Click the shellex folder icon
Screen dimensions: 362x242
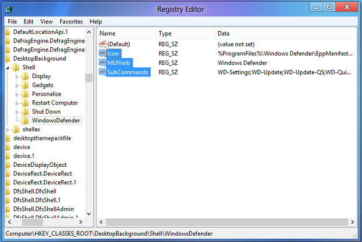16,129
